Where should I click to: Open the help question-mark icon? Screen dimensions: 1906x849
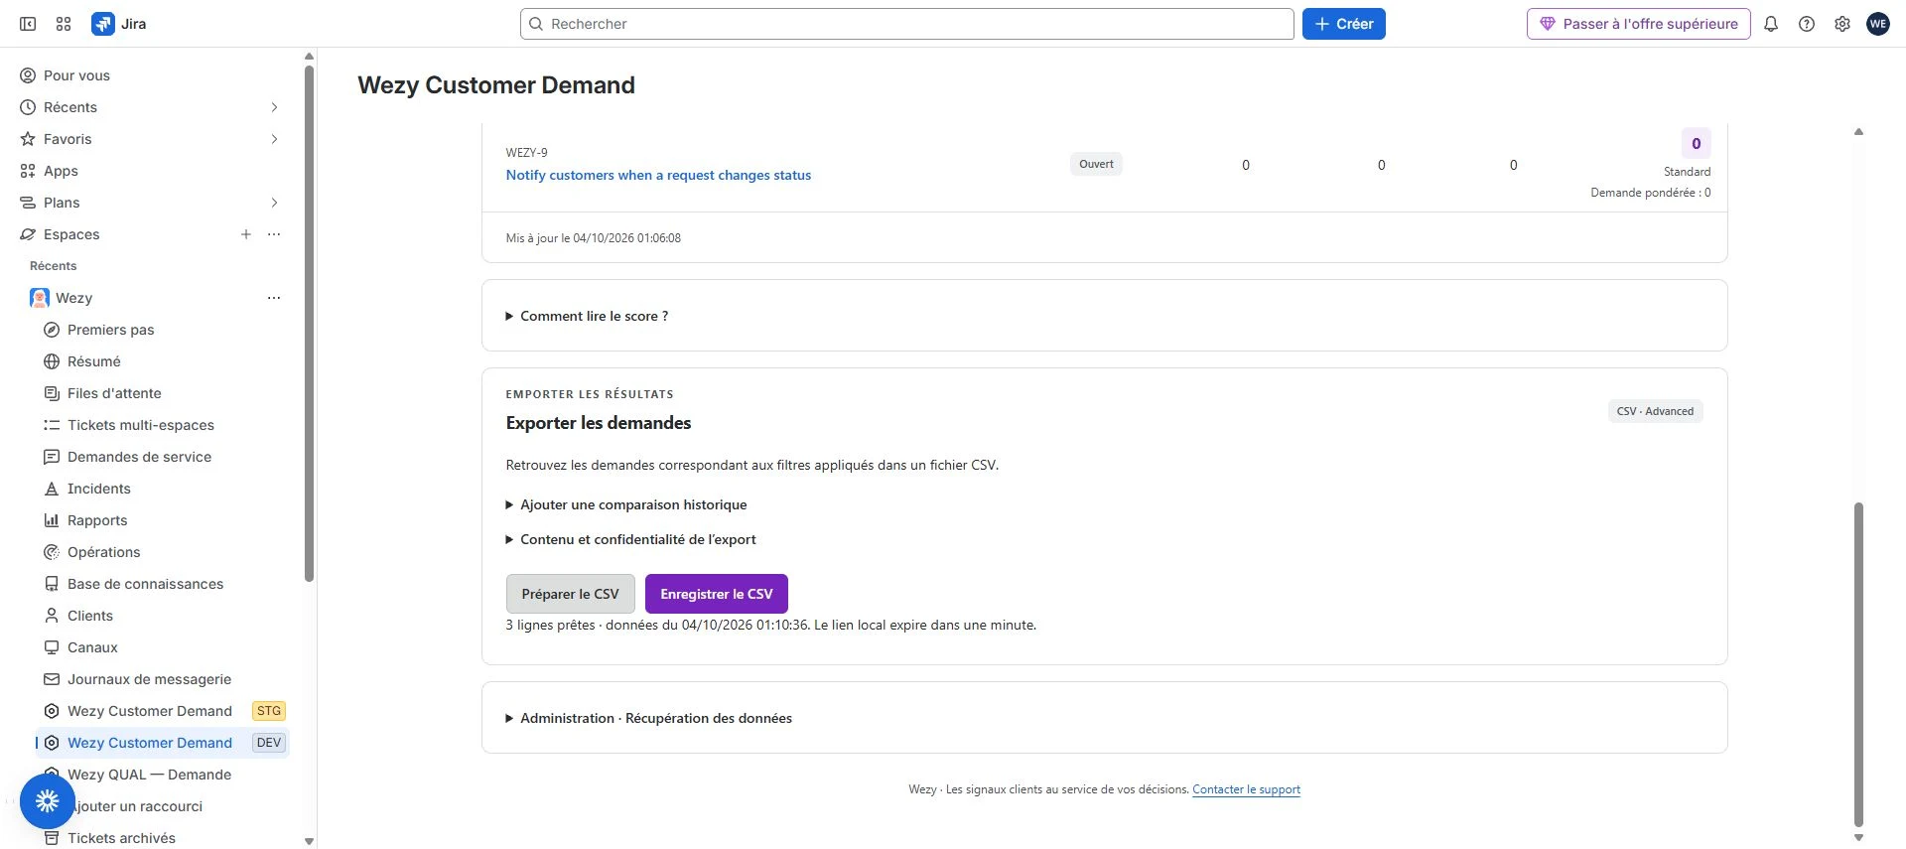click(x=1807, y=24)
